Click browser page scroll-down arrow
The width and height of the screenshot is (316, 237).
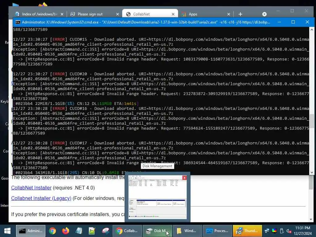coord(311,219)
